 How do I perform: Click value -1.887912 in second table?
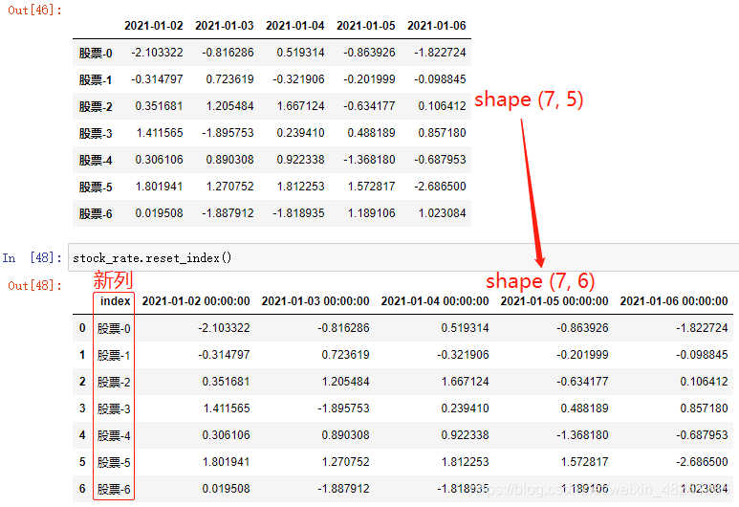[x=343, y=489]
